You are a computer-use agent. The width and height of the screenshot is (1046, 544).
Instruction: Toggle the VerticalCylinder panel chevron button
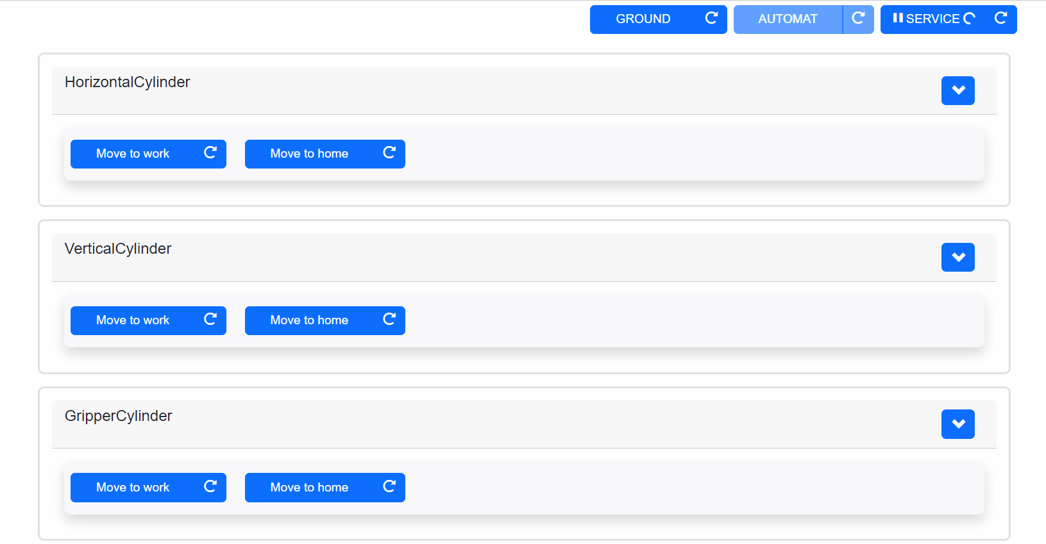pyautogui.click(x=958, y=257)
